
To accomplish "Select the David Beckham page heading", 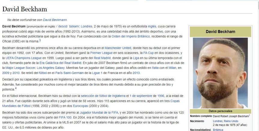I will tap(25, 9).
